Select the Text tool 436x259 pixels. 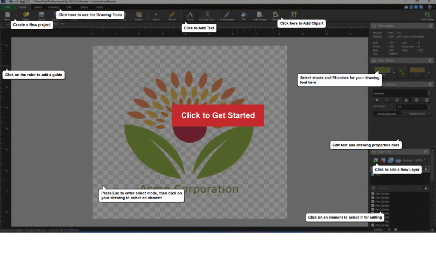click(x=190, y=16)
